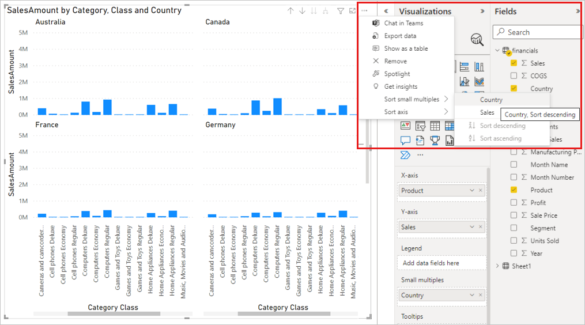Screen dimensions: 585x325
Task: Click the Fields Search box
Action: click(537, 32)
